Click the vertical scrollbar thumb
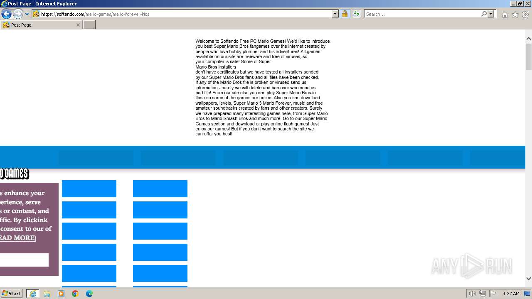 pos(529,56)
